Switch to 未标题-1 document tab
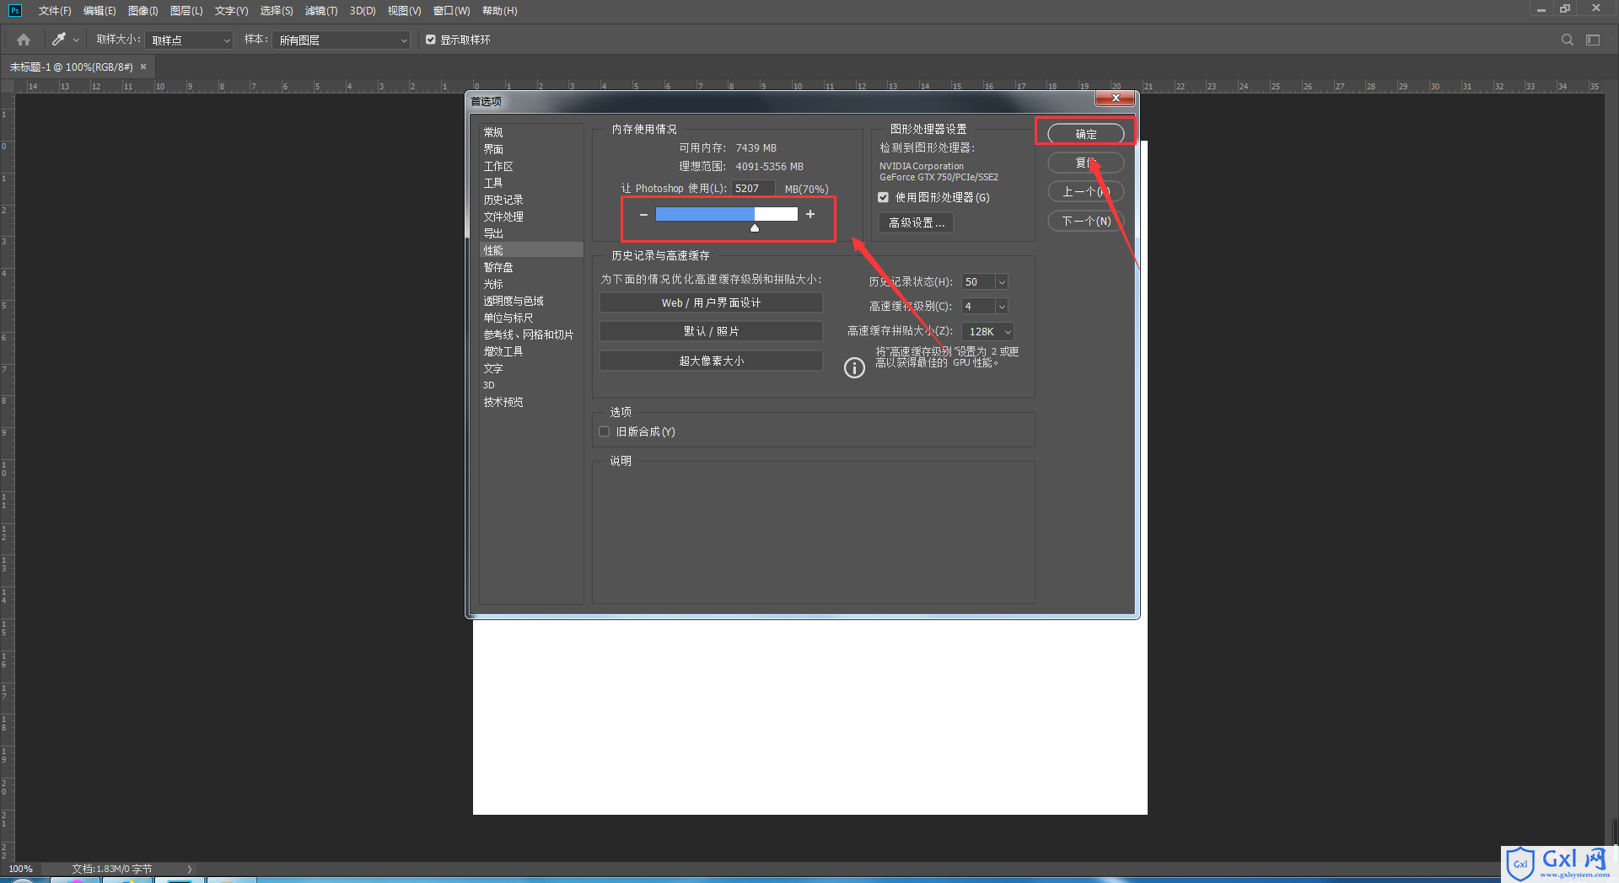1619x883 pixels. (71, 67)
